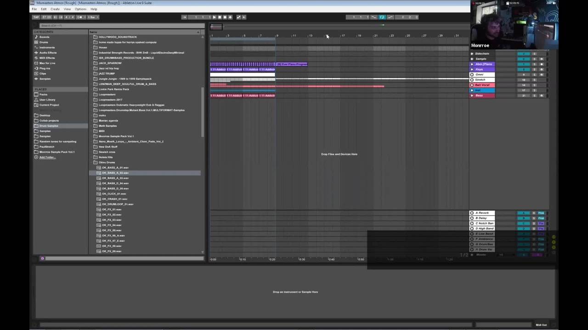
Task: Select the Clips category icon
Action: (x=36, y=73)
